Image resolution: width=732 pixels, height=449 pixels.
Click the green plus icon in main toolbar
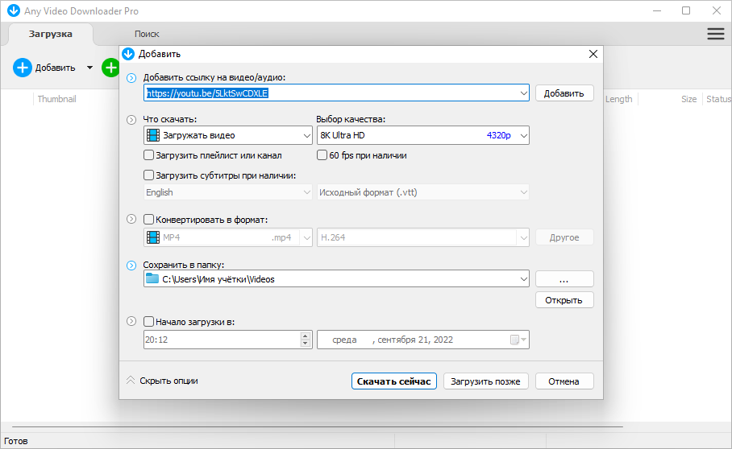tap(110, 68)
